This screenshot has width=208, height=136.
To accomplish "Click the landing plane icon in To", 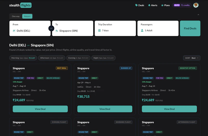I will point(57,31).
